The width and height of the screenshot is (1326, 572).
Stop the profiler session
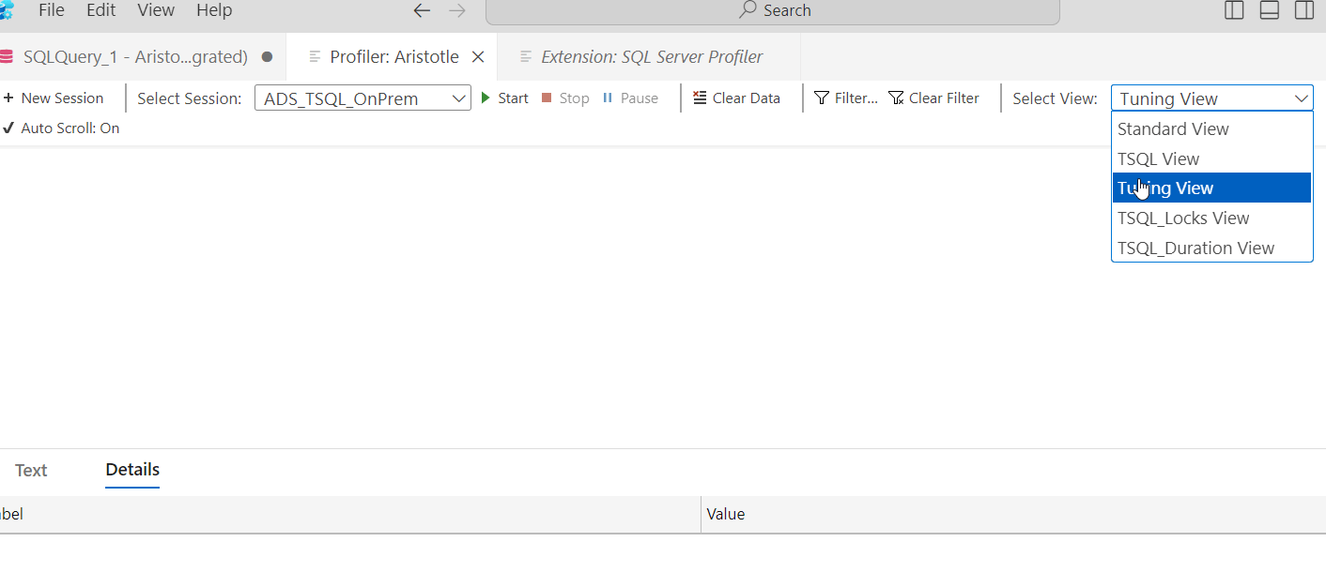click(565, 98)
